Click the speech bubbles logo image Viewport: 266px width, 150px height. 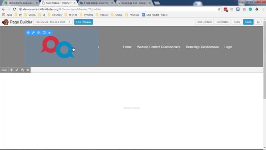pyautogui.click(x=57, y=47)
